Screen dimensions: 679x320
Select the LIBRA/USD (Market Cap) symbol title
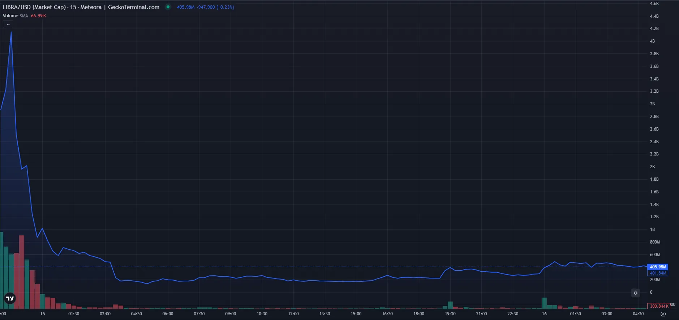[34, 7]
